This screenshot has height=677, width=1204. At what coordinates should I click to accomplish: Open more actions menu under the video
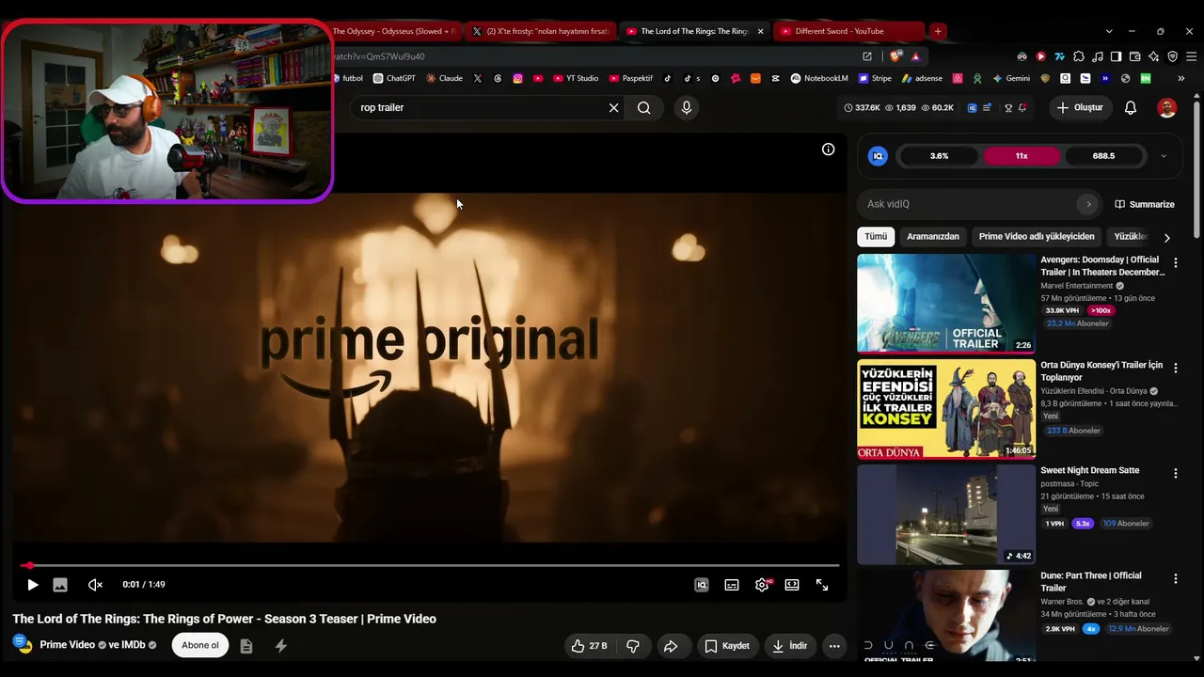[834, 646]
